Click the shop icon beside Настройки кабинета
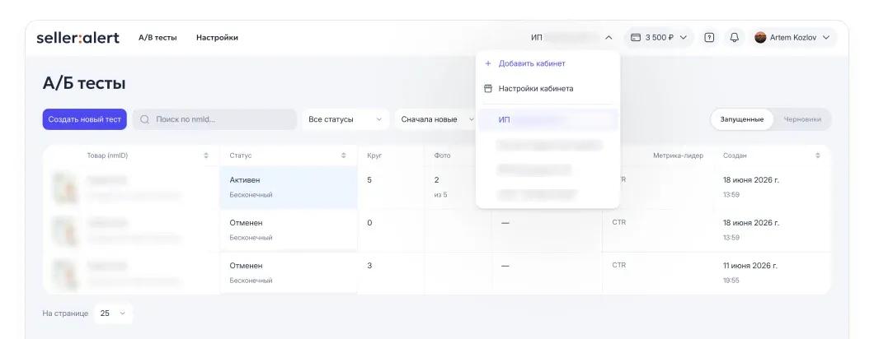The image size is (874, 339). 488,89
